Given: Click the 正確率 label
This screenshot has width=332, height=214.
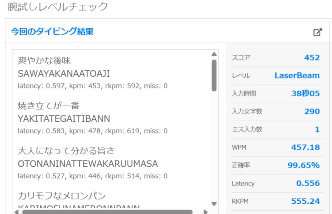Looking at the screenshot, I should tap(241, 165).
